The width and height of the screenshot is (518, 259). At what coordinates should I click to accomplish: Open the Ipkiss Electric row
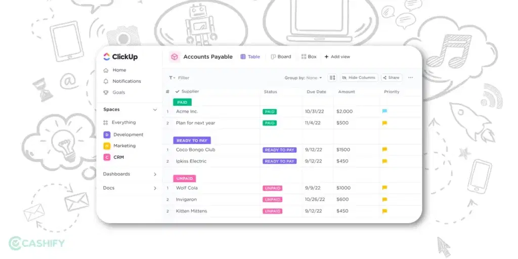[191, 161]
